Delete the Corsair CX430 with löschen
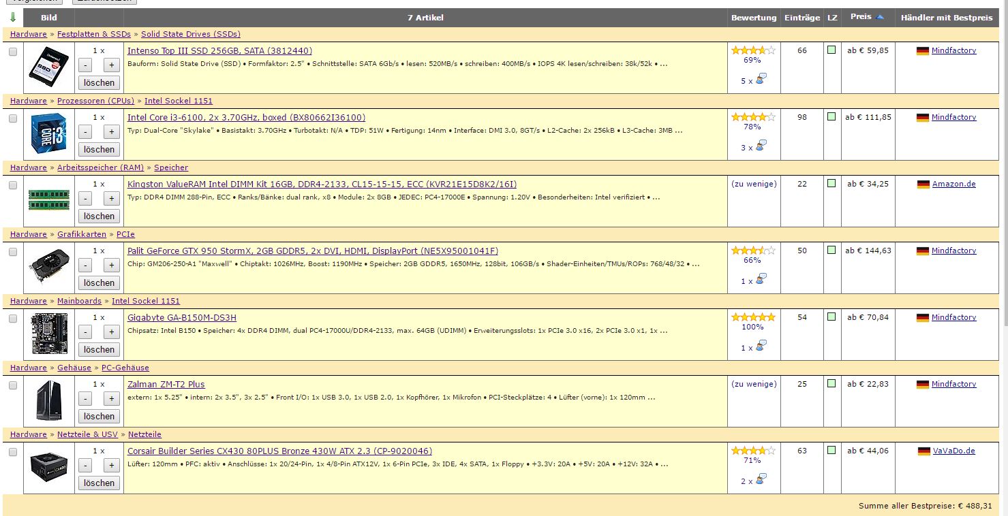Image resolution: width=1008 pixels, height=516 pixels. click(x=99, y=483)
